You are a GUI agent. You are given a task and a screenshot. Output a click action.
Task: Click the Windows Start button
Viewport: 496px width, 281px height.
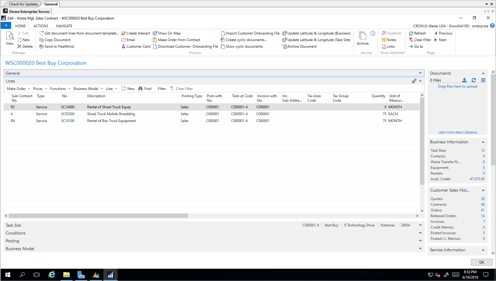click(x=8, y=275)
